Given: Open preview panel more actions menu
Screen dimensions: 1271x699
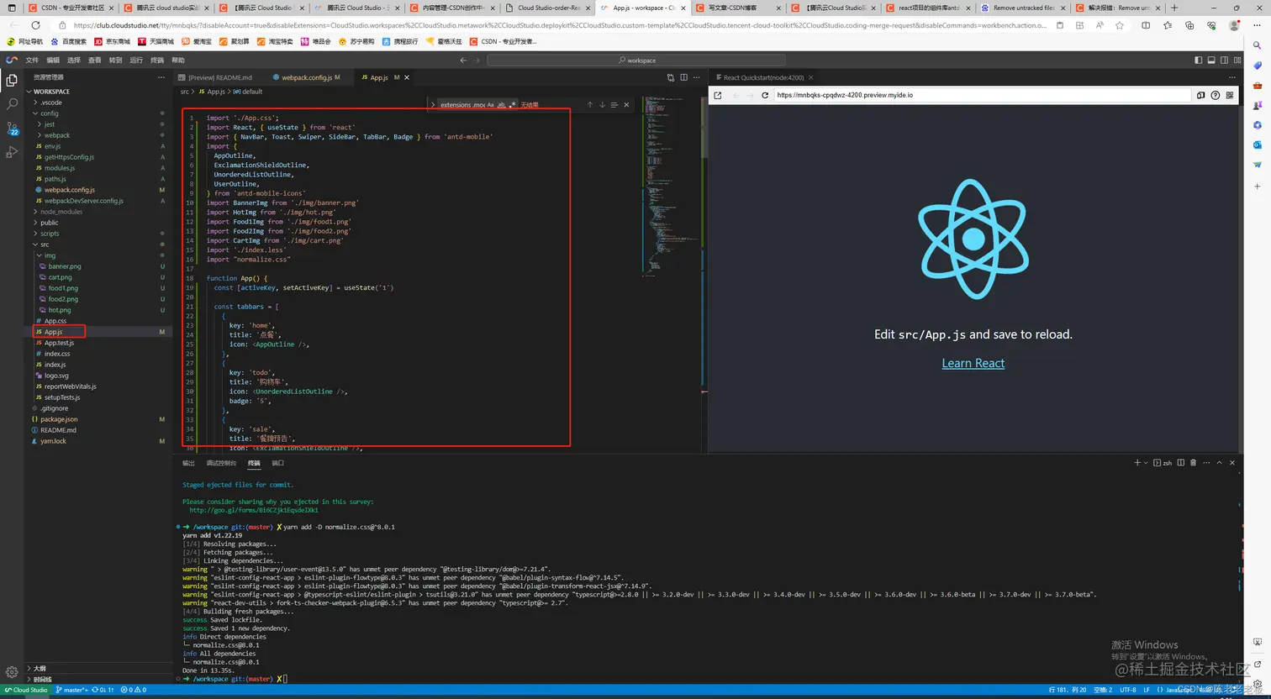Looking at the screenshot, I should pos(1233,77).
